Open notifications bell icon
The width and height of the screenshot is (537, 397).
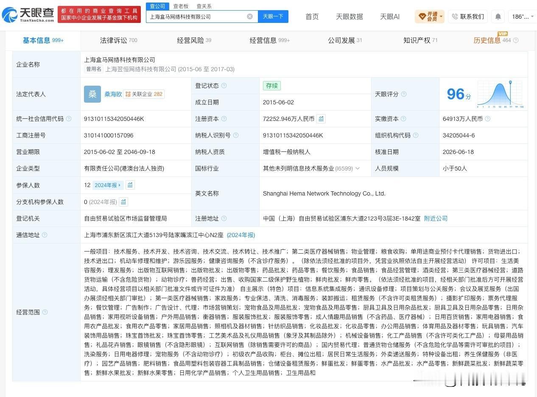(x=498, y=17)
